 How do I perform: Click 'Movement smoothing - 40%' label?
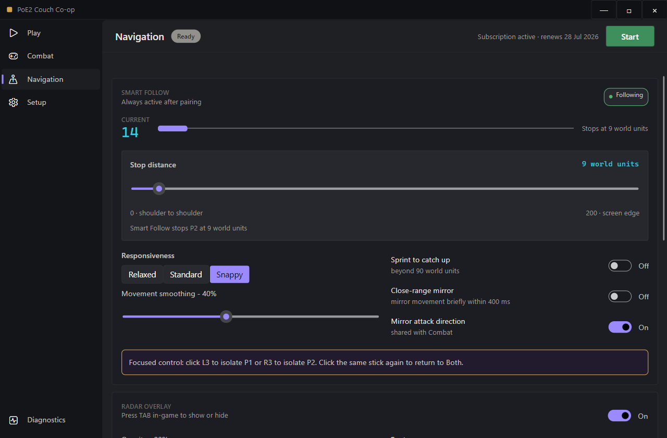(169, 294)
